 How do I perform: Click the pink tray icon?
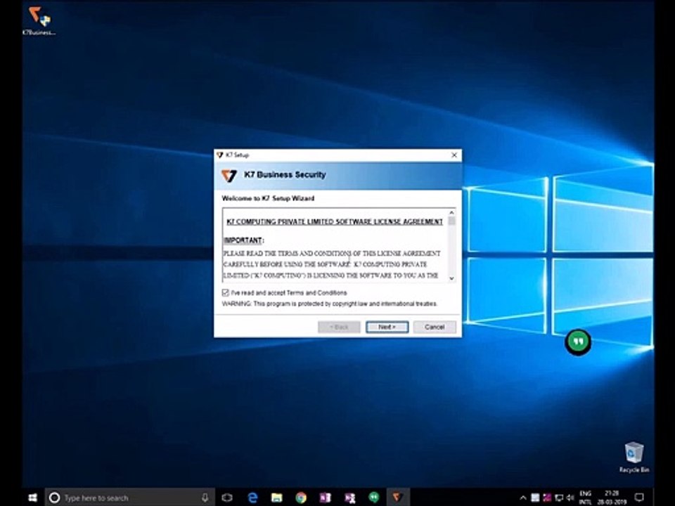547,498
